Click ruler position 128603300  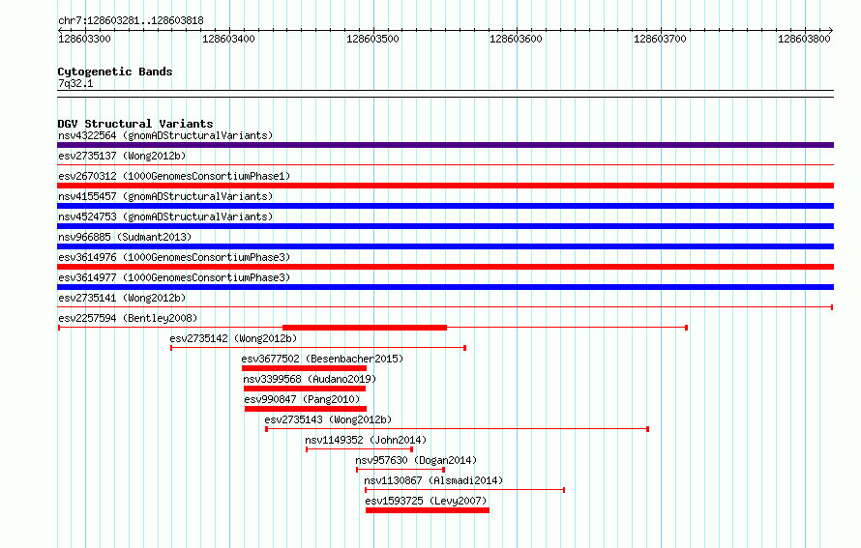84,39
